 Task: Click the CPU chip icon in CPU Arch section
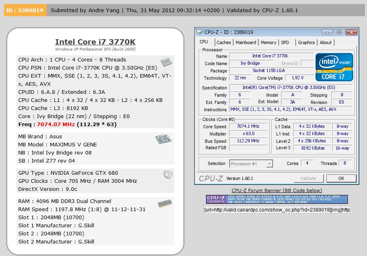166,62
